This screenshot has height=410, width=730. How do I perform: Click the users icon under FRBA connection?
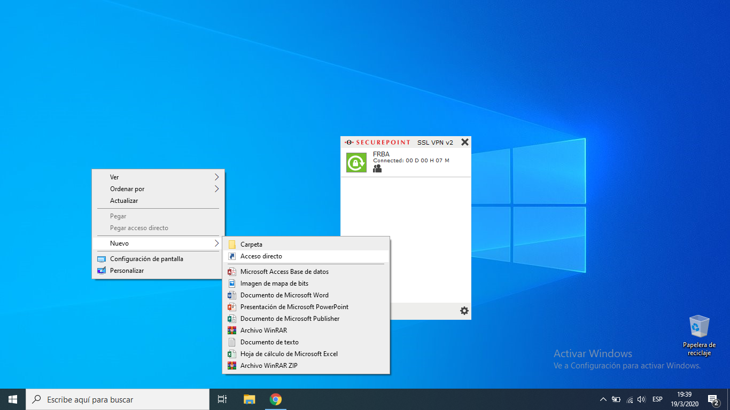377,168
